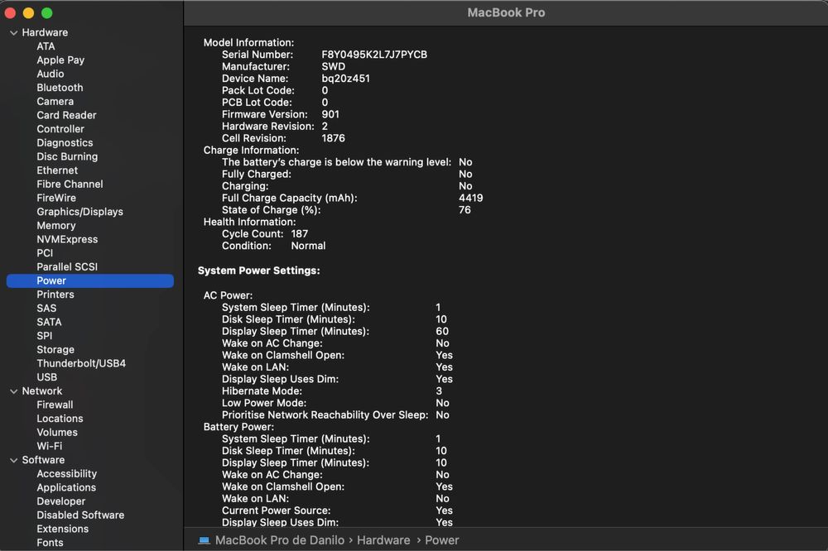828x551 pixels.
Task: Open Parallel SCSI entry
Action: pos(67,266)
